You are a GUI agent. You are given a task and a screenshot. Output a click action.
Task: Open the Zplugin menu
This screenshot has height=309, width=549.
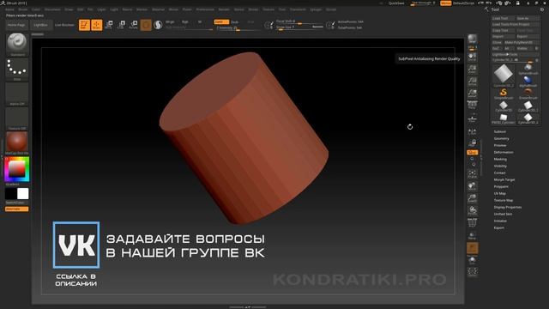(x=316, y=9)
